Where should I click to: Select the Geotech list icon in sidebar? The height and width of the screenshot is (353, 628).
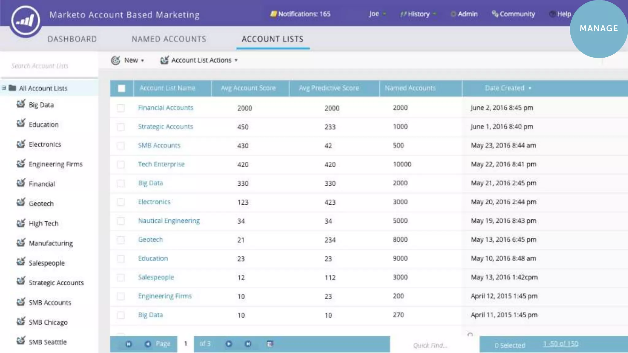pos(21,203)
